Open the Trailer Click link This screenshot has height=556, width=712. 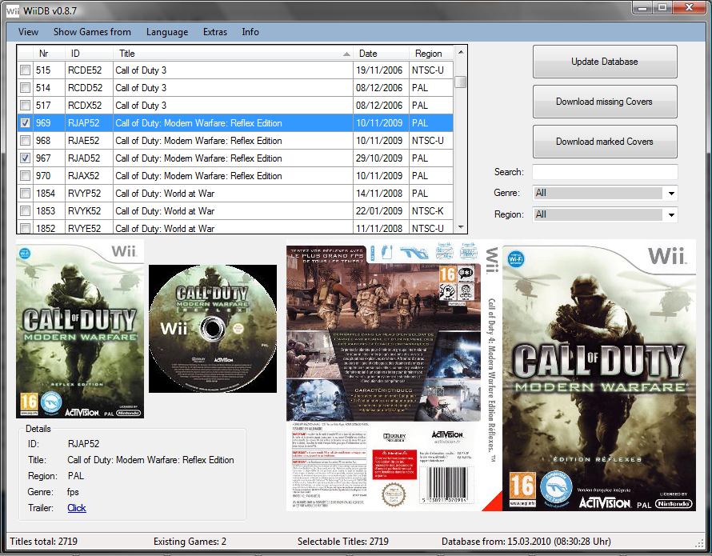(77, 508)
